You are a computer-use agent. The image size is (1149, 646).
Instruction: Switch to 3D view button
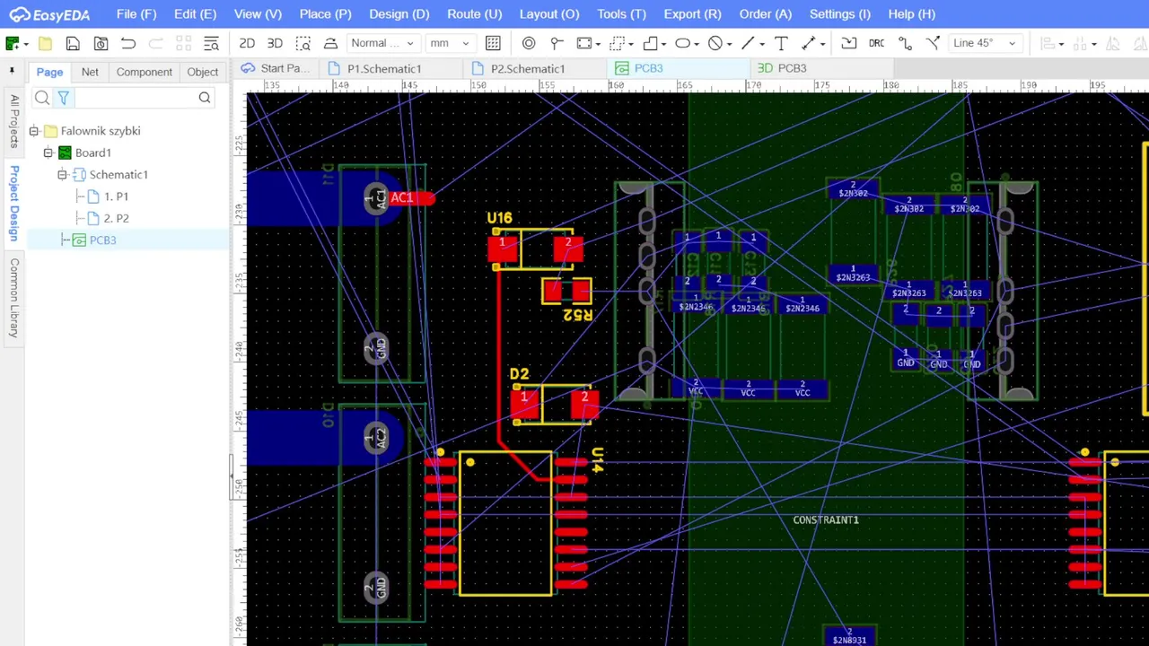tap(275, 43)
